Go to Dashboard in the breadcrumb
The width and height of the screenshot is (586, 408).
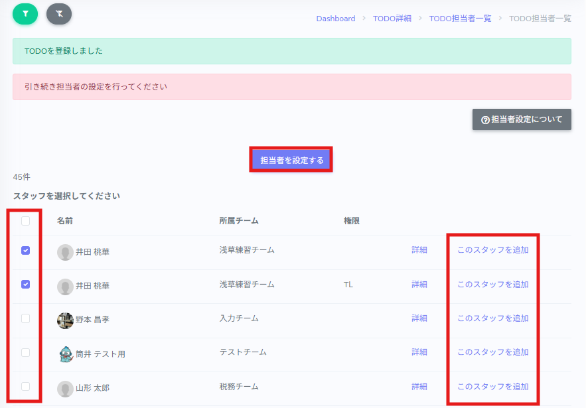tap(335, 19)
